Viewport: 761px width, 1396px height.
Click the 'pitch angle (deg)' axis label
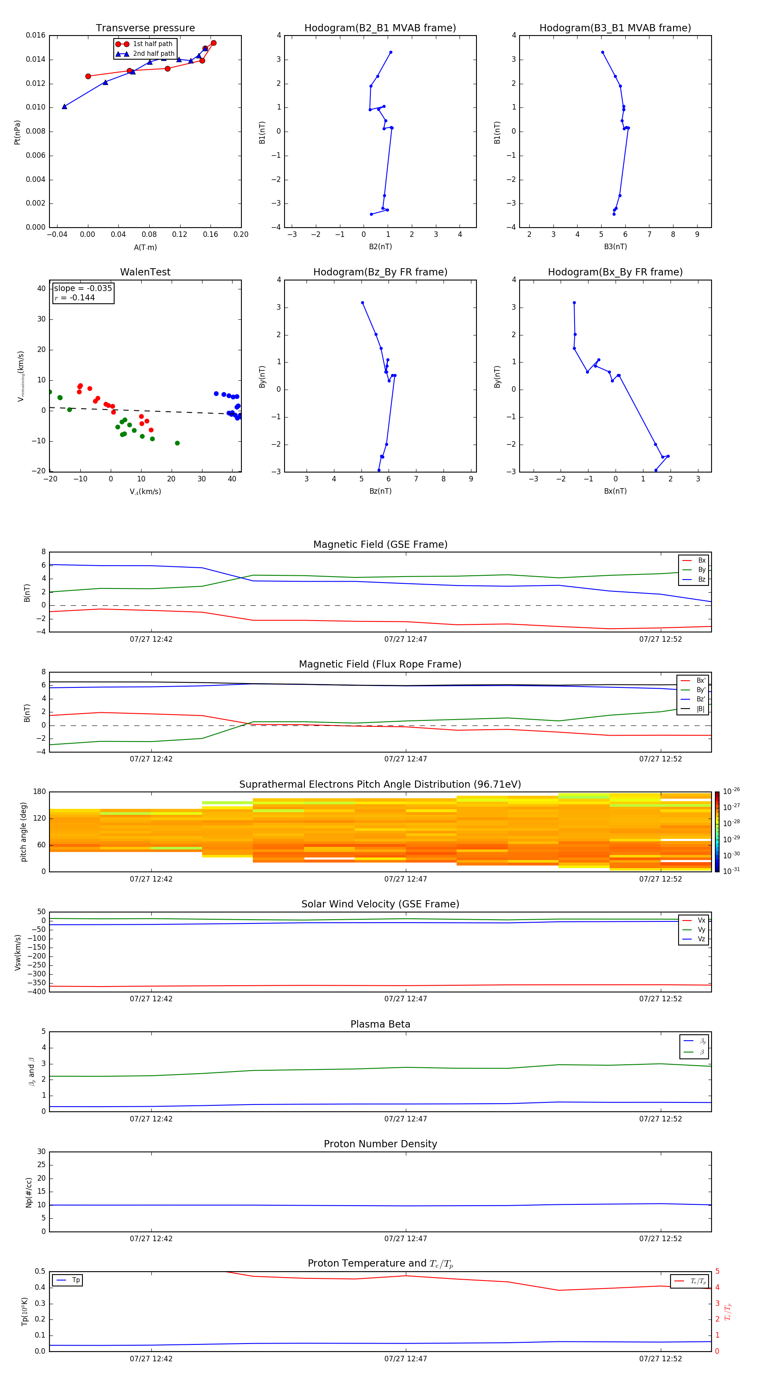click(x=23, y=832)
